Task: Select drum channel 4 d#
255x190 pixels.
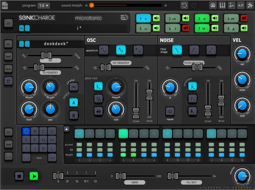Action: pyautogui.click(x=231, y=19)
